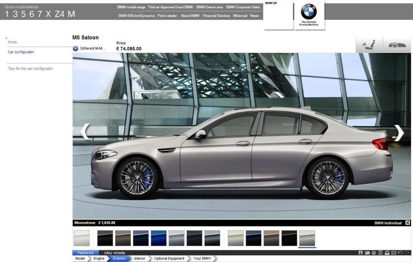Open the News section
Screen dimensions: 413x262
point(254,16)
